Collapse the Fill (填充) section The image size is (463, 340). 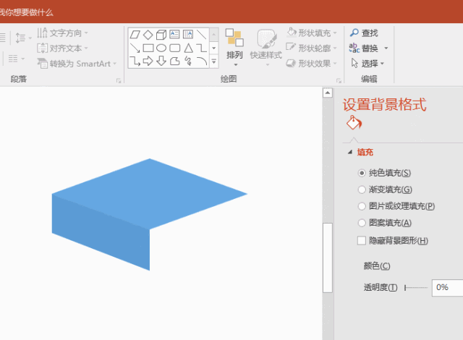350,152
